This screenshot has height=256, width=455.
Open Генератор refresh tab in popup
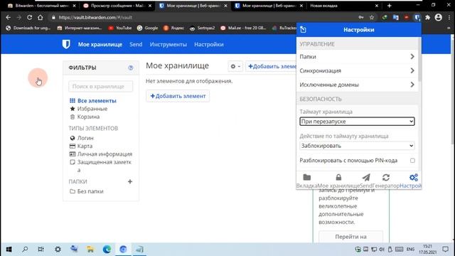pyautogui.click(x=386, y=181)
